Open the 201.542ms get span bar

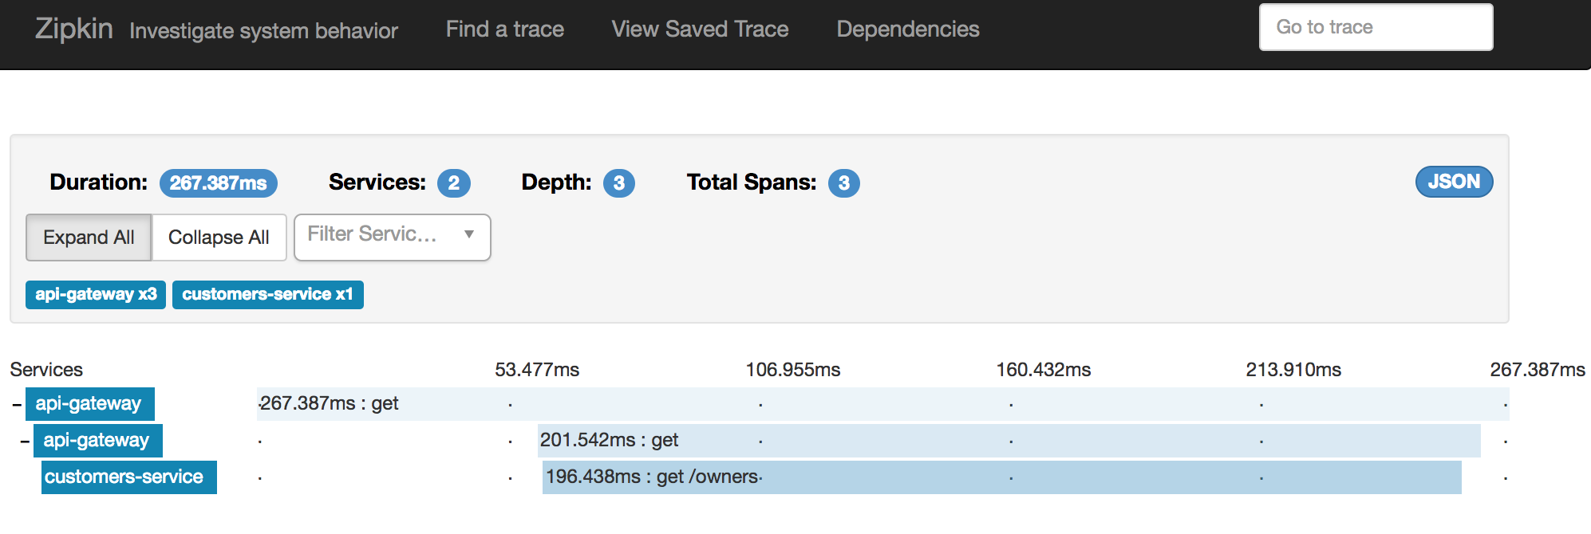coord(1009,441)
